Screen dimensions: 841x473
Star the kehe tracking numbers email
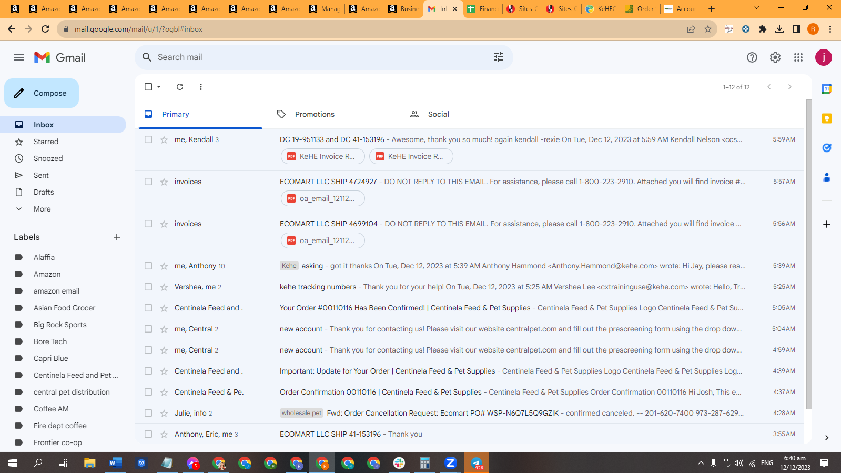[x=164, y=287]
